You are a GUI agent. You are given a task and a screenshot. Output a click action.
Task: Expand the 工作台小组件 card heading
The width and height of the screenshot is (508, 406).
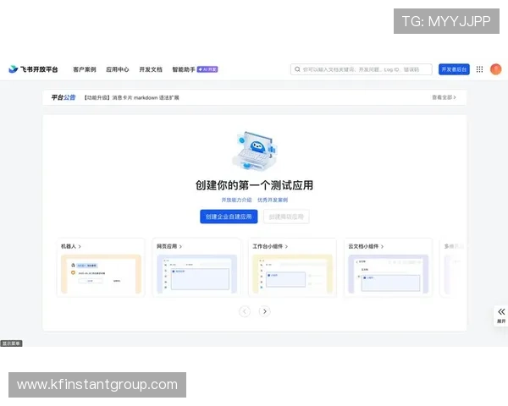tap(270, 246)
